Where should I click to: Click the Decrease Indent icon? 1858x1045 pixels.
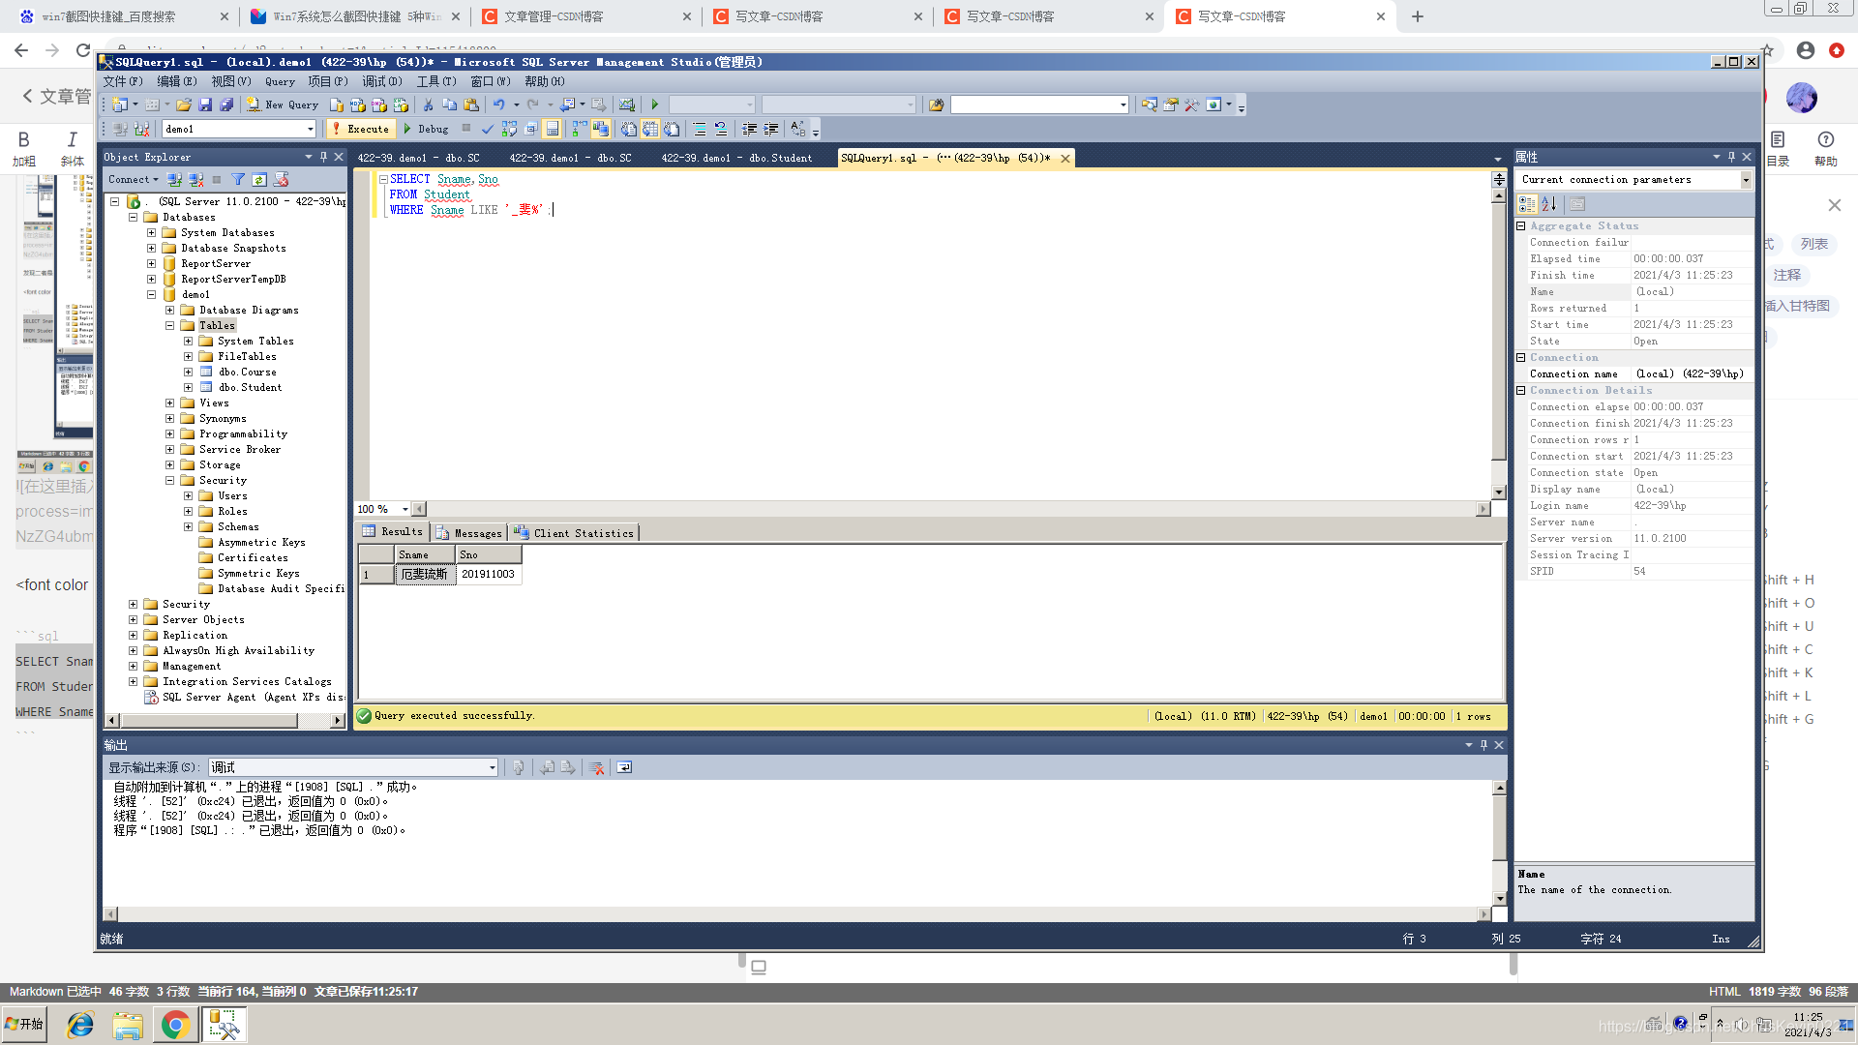coord(749,129)
